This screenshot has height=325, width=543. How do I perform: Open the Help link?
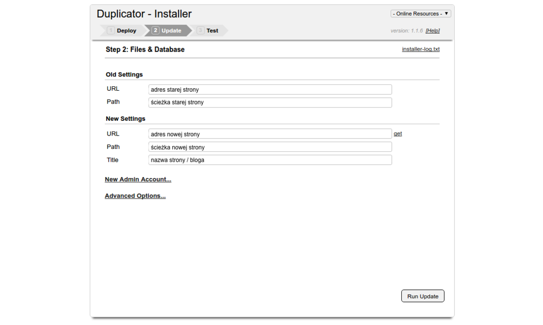[432, 31]
